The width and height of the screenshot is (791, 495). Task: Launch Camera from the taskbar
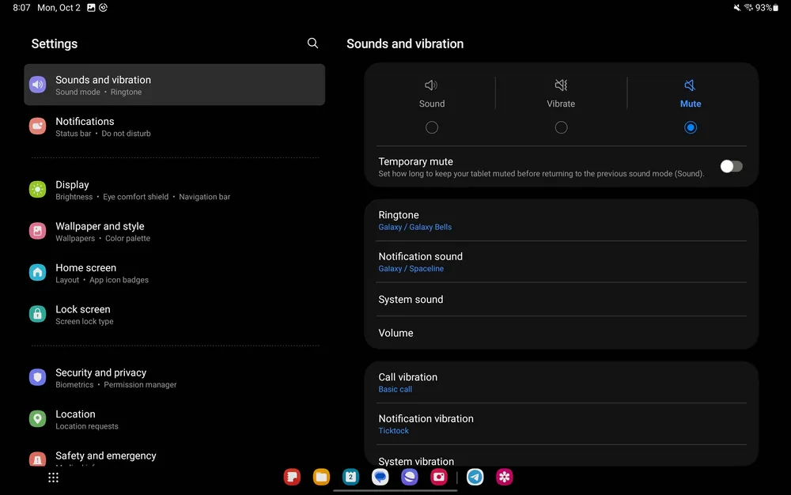tap(439, 477)
